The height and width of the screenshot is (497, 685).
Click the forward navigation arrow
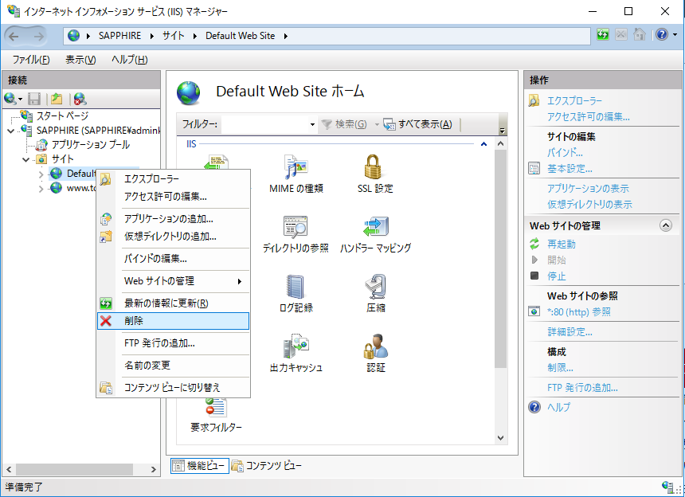point(39,37)
